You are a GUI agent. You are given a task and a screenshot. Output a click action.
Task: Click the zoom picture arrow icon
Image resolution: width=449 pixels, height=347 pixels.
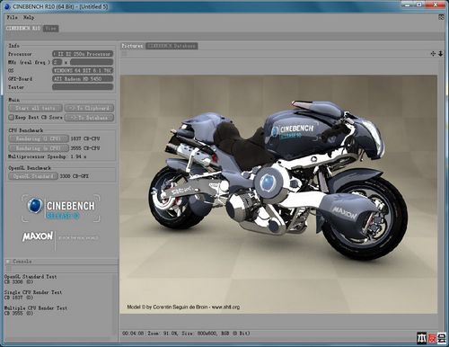click(441, 54)
